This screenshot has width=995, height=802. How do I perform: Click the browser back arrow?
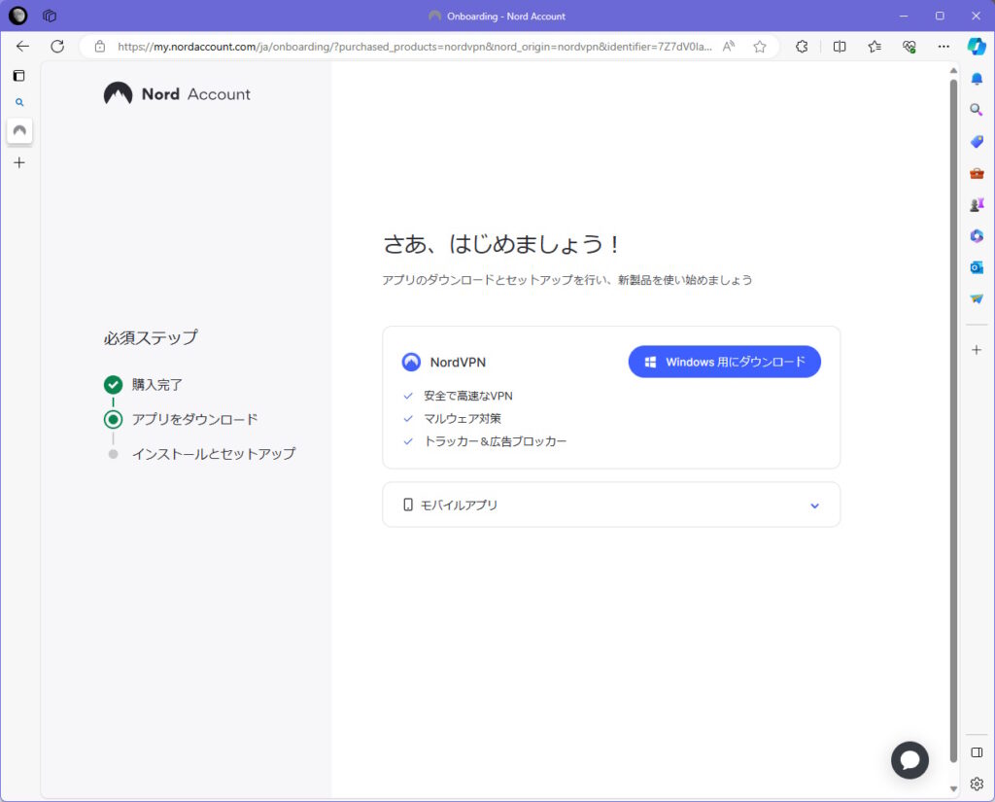click(x=23, y=47)
